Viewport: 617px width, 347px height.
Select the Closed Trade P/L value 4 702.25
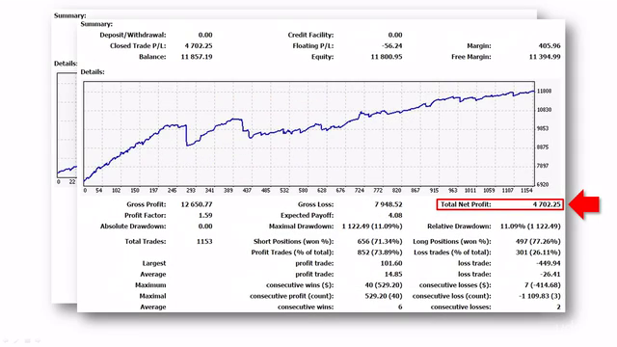[x=199, y=46]
